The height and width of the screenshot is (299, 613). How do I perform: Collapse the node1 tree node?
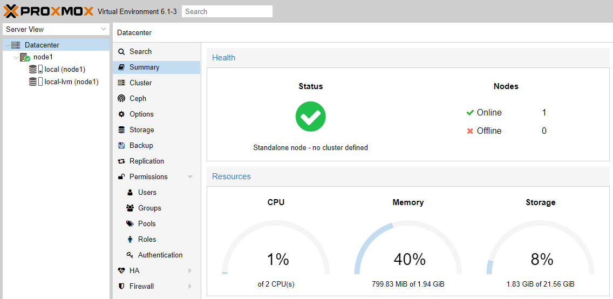(16, 57)
